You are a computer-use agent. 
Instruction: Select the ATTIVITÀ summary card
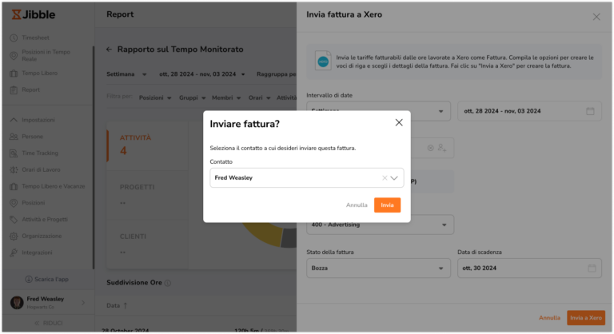[x=147, y=145]
